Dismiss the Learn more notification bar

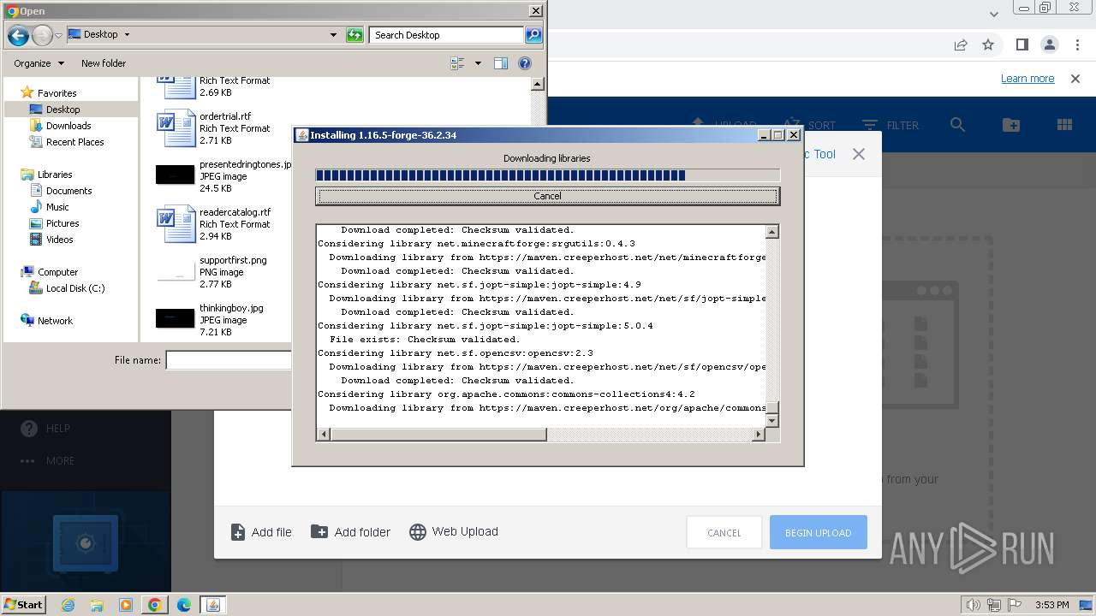click(x=1075, y=79)
